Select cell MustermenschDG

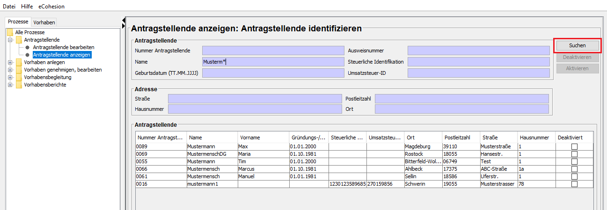[x=212, y=154]
